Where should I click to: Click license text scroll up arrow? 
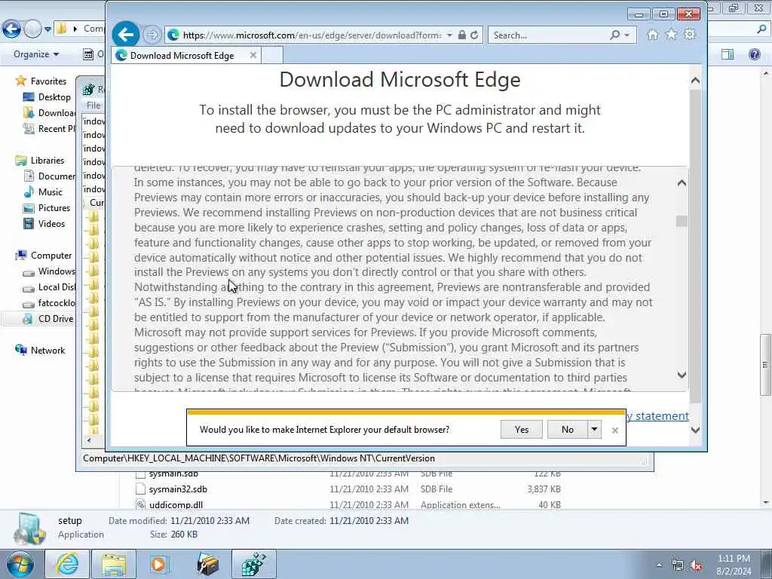coord(682,182)
